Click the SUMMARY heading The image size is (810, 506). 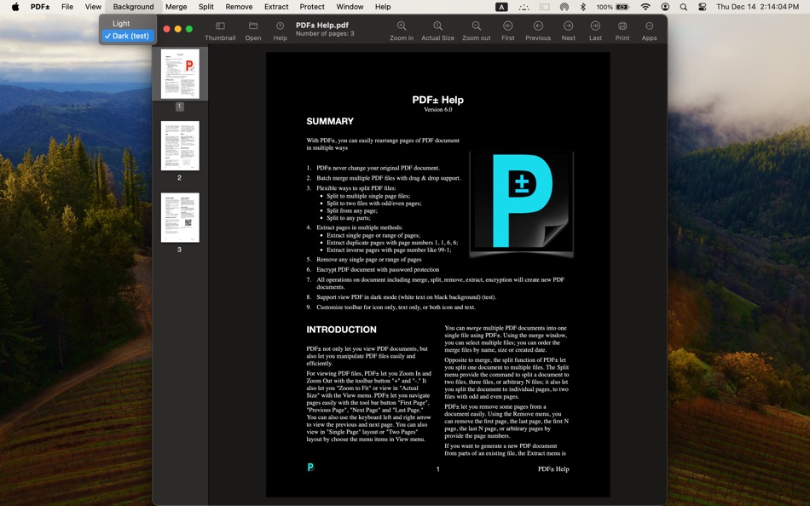click(x=330, y=121)
